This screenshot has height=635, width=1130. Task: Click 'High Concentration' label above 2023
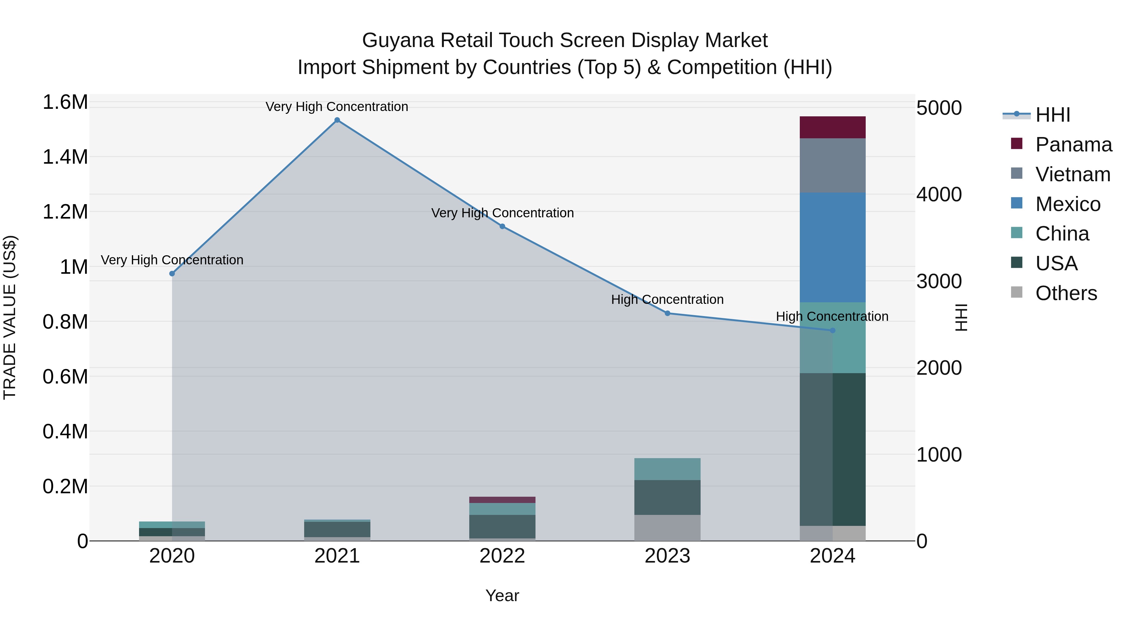(667, 300)
